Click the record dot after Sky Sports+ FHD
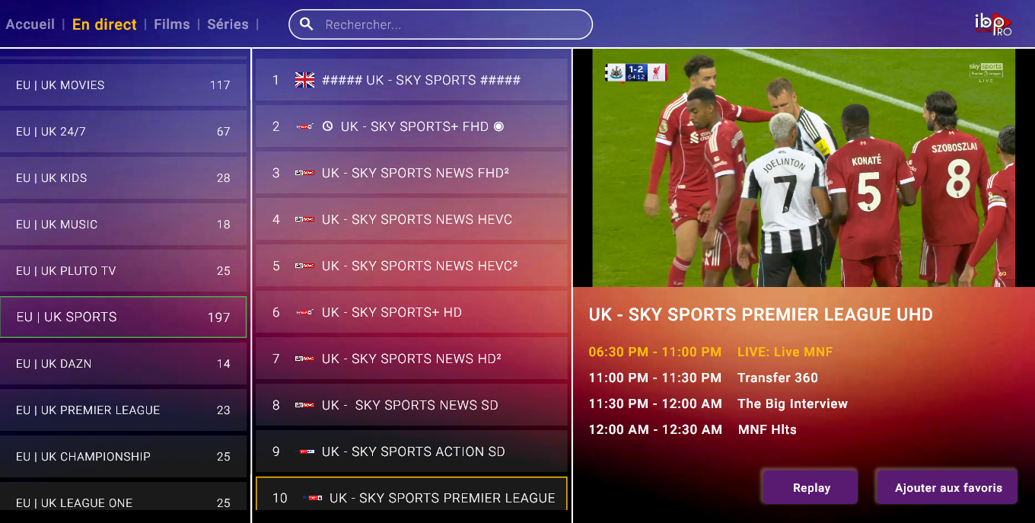Screen dimensions: 1035x523 click(x=499, y=126)
